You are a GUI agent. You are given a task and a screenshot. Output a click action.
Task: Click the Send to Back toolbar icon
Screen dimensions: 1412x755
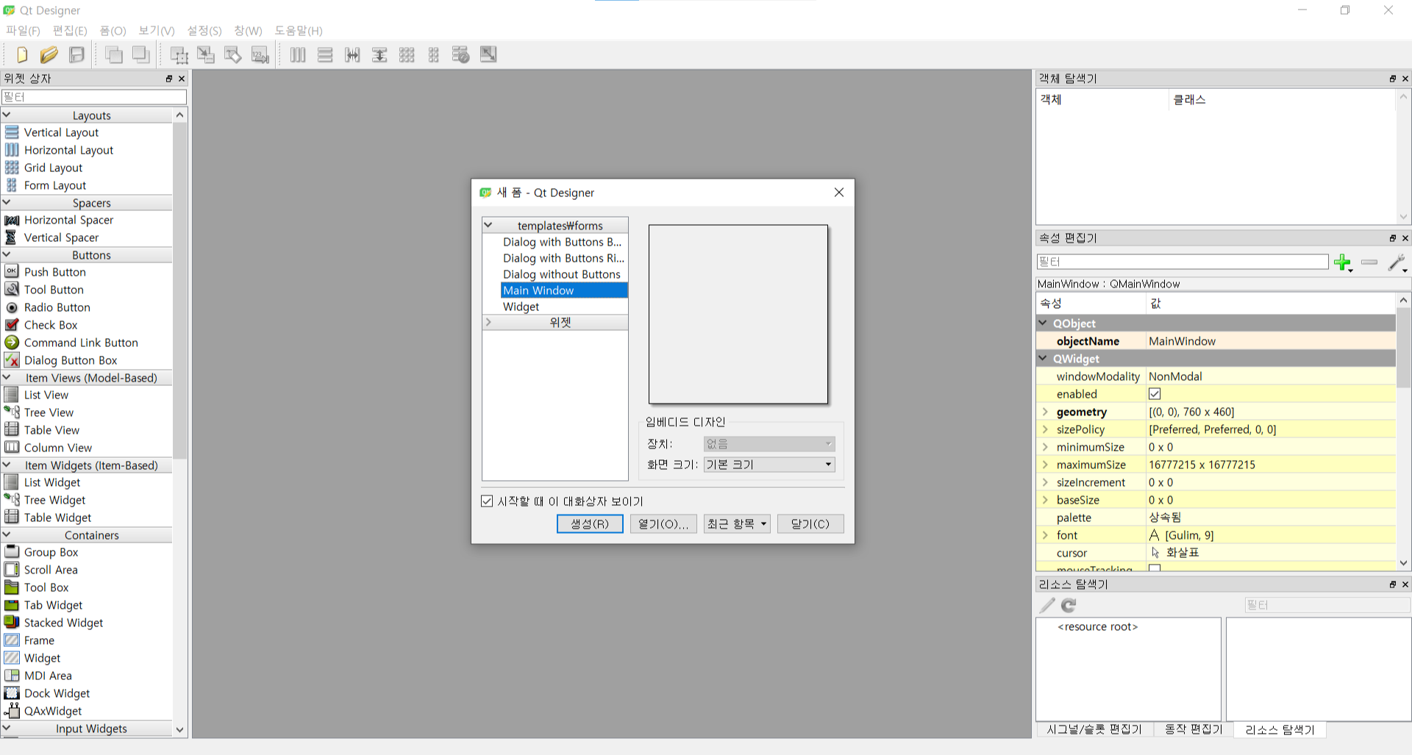pyautogui.click(x=114, y=54)
